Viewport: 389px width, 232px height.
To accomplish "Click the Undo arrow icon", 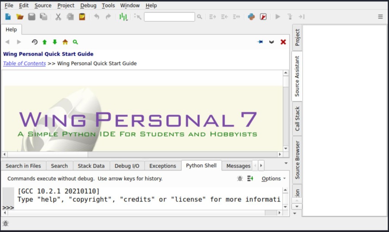I will [96, 16].
